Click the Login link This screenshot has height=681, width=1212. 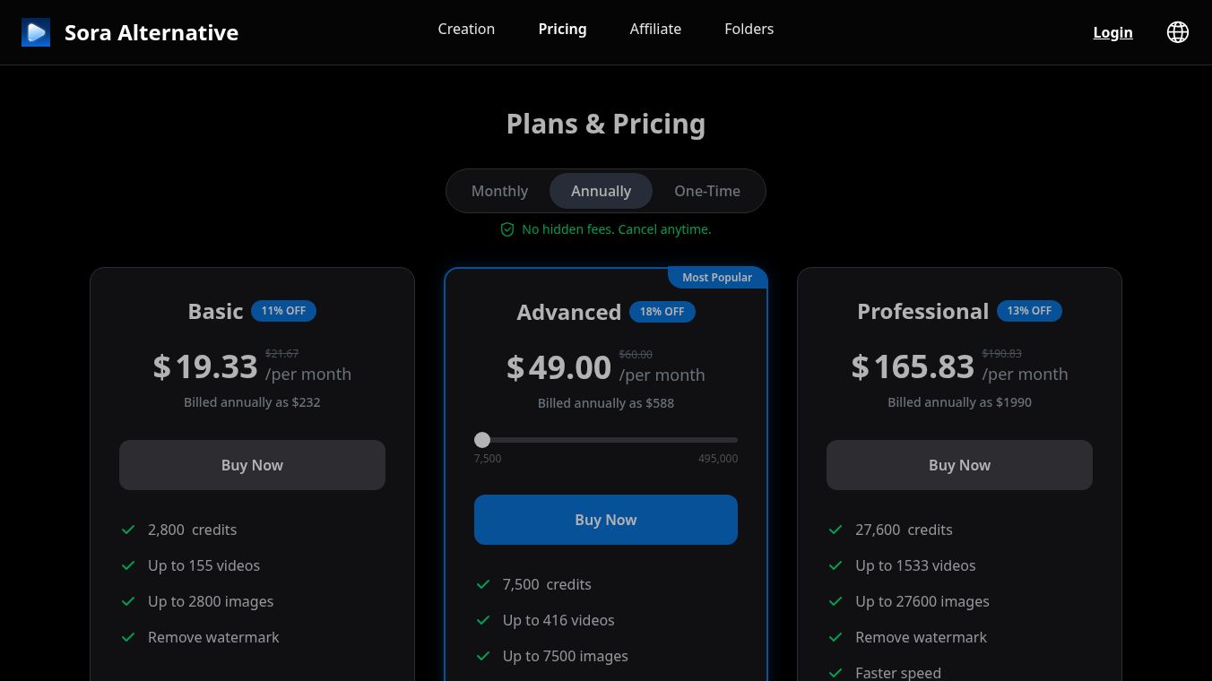point(1112,33)
